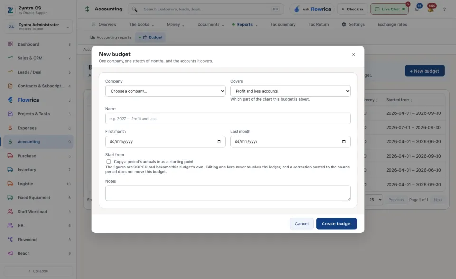
Task: Switch to Accounting reports sub-tab
Action: click(x=111, y=37)
